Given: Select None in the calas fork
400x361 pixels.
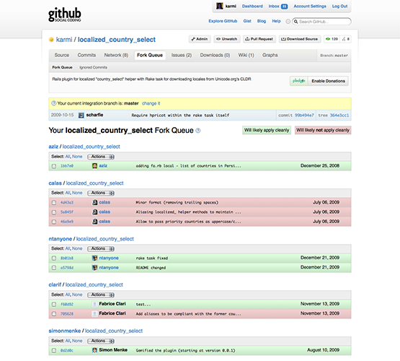Looking at the screenshot, I should (77, 193).
